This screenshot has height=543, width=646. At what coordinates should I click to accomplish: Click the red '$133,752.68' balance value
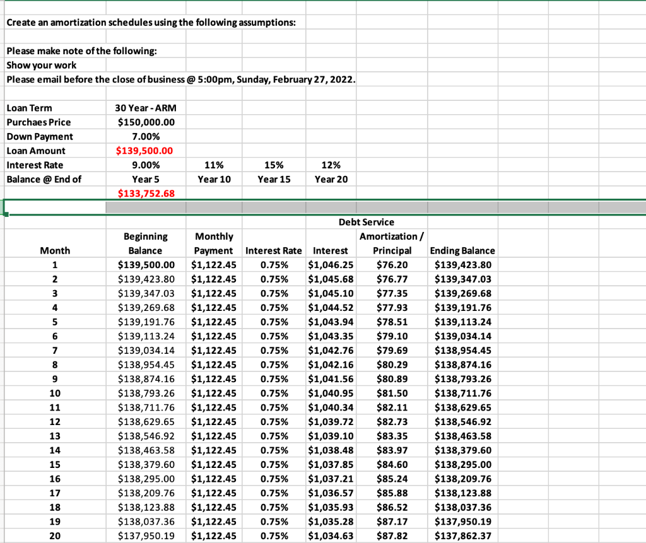click(144, 193)
